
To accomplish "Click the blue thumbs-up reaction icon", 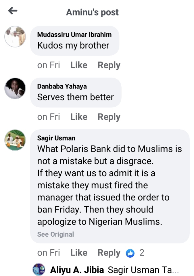I will pyautogui.click(x=130, y=253).
